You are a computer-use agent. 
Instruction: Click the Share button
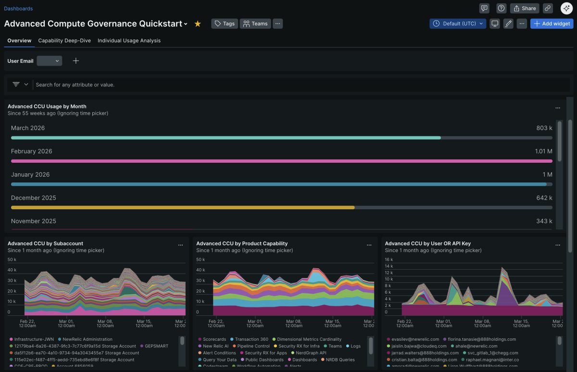click(x=524, y=8)
